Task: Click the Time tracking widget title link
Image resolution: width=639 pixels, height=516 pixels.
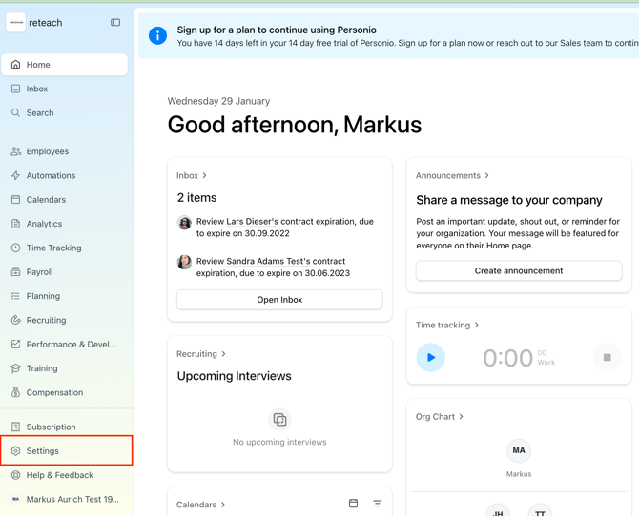Action: 443,325
